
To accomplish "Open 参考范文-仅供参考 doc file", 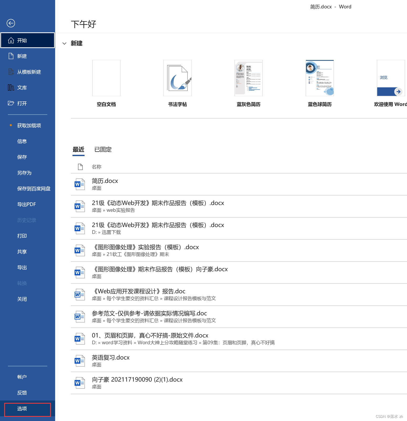I will point(239,317).
